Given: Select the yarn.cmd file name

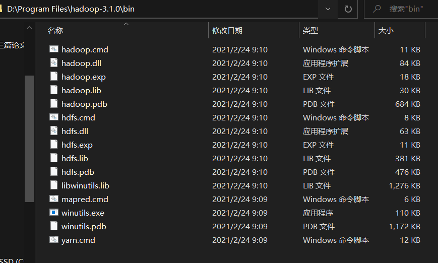Looking at the screenshot, I should pos(78,240).
